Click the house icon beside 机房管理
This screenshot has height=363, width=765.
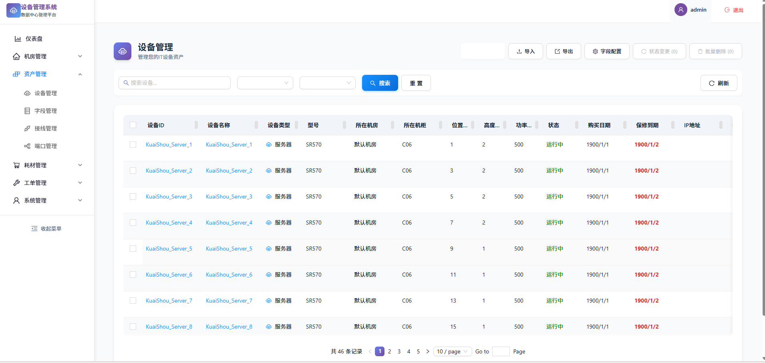(x=16, y=56)
